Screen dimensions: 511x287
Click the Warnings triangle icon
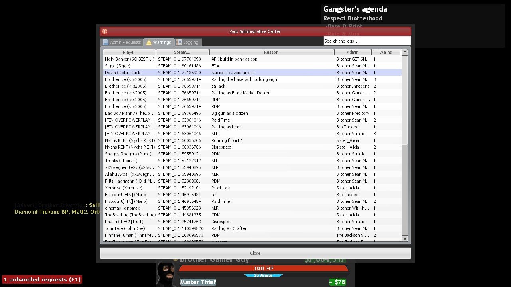149,42
